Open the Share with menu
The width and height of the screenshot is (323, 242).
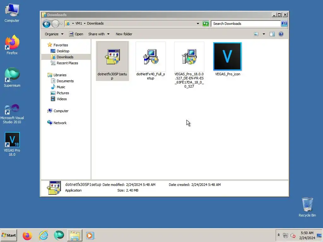(99, 34)
